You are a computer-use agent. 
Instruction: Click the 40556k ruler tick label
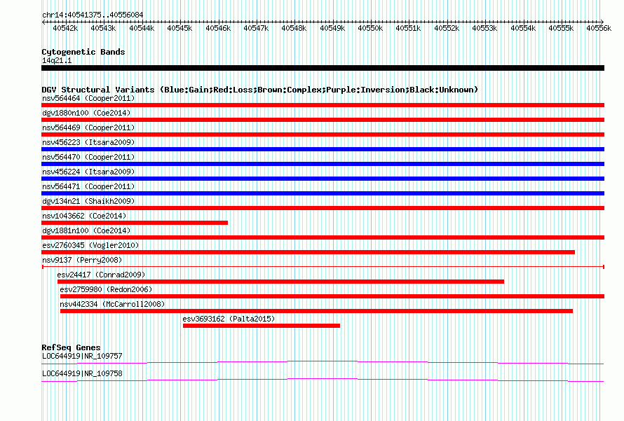[599, 28]
